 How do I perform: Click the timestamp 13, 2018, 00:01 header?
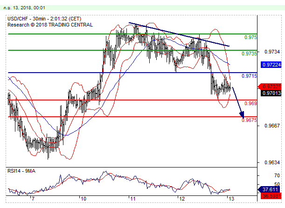tap(24, 8)
